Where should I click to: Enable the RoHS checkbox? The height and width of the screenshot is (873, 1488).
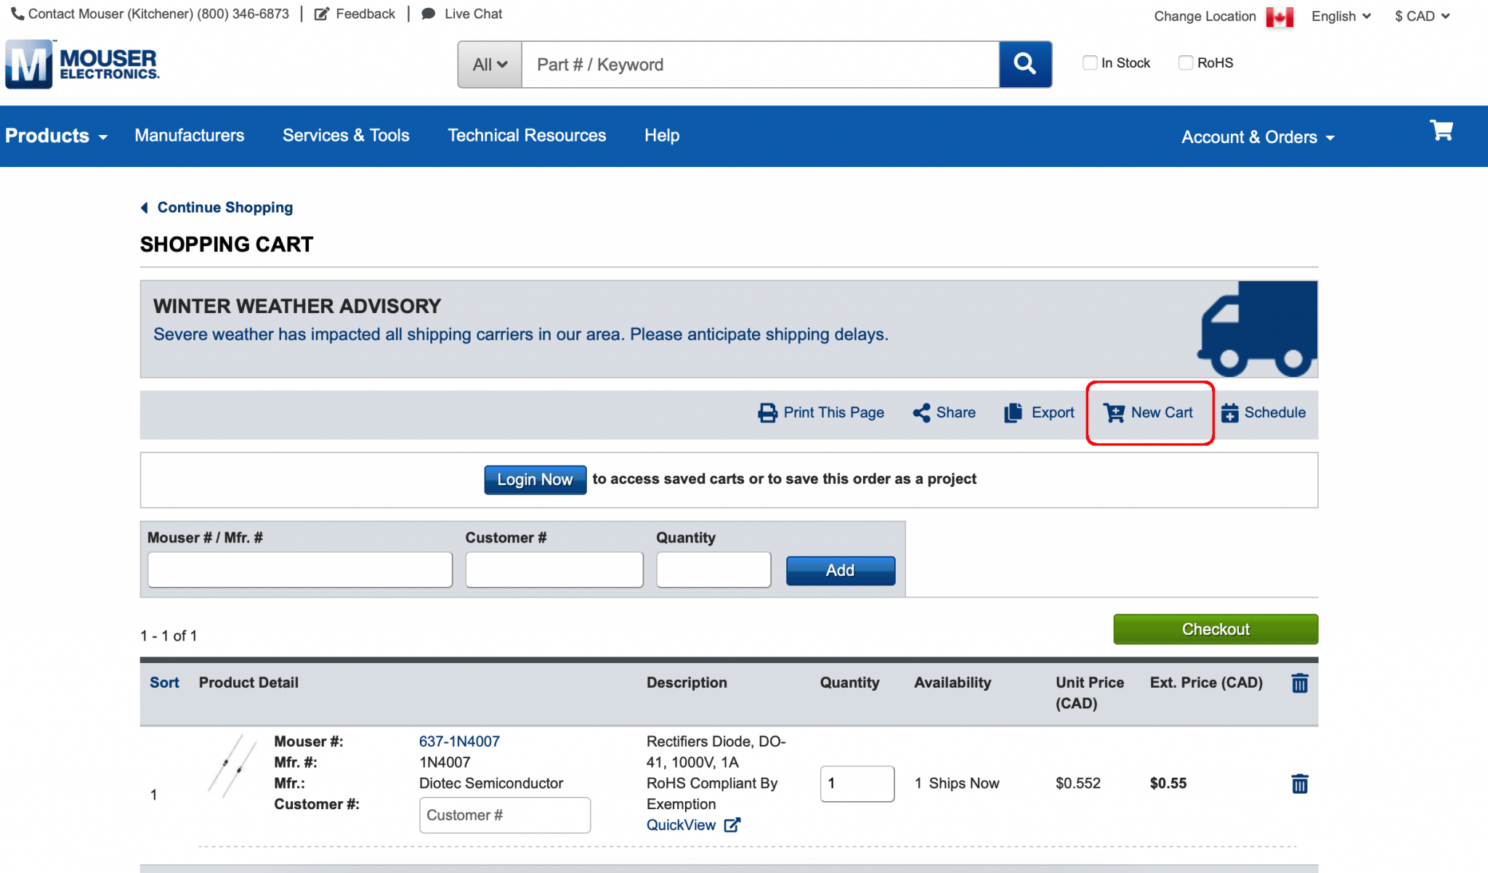point(1185,62)
